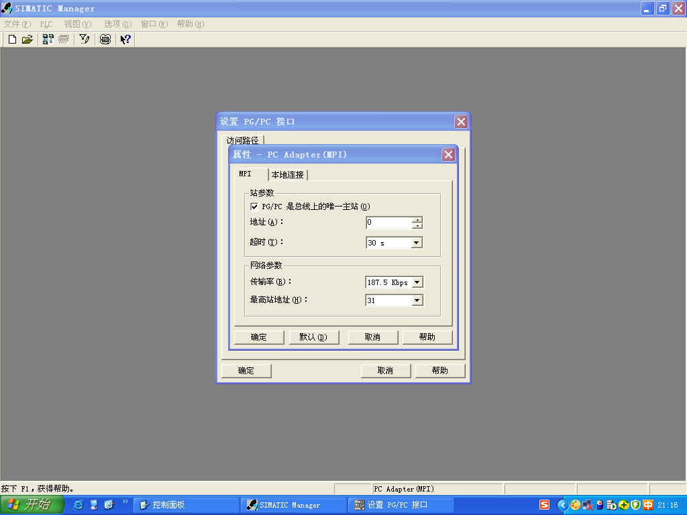Close the 属性 - PC Adapter(MPI) dialog
Viewport: 687px width, 515px height.
coord(448,155)
